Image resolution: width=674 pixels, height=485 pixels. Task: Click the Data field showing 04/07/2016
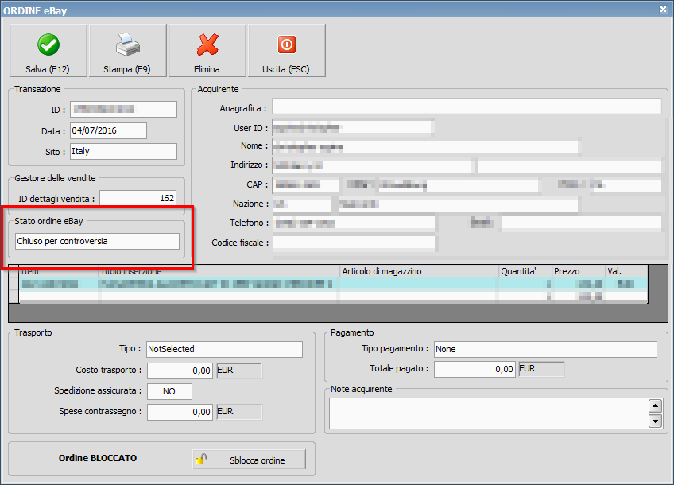point(108,130)
